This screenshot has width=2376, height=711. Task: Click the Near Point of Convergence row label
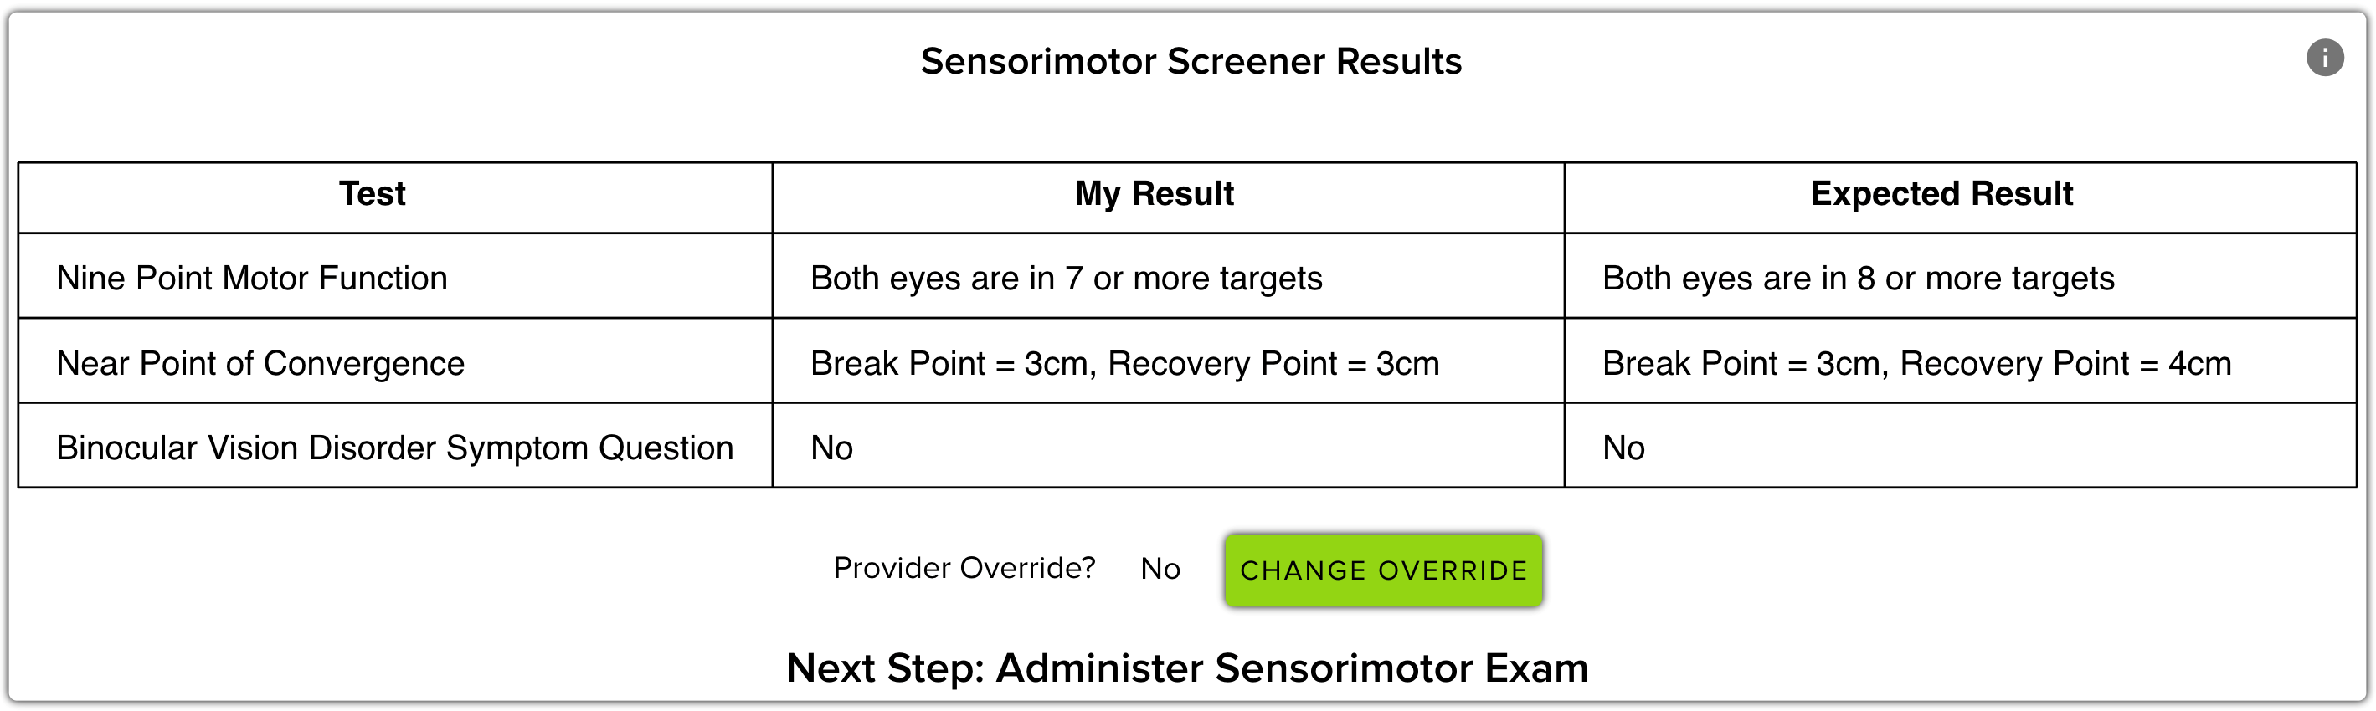click(x=260, y=364)
